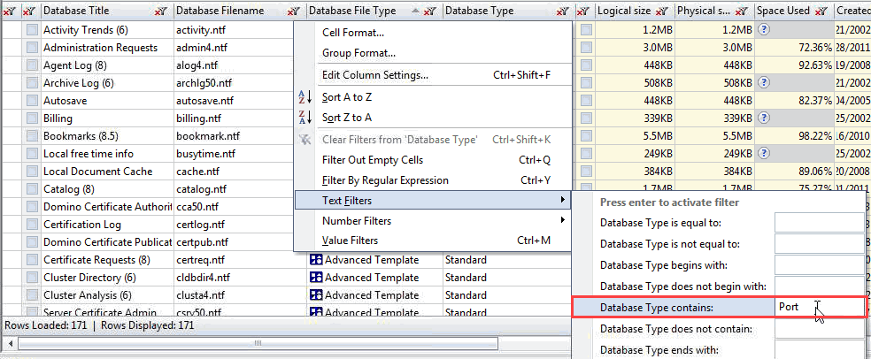Image resolution: width=871 pixels, height=359 pixels.
Task: Open Edit Column Settings from the menu
Action: [x=375, y=75]
